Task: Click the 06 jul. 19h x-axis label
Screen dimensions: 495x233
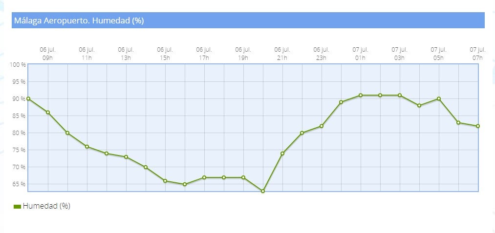Action: point(243,54)
